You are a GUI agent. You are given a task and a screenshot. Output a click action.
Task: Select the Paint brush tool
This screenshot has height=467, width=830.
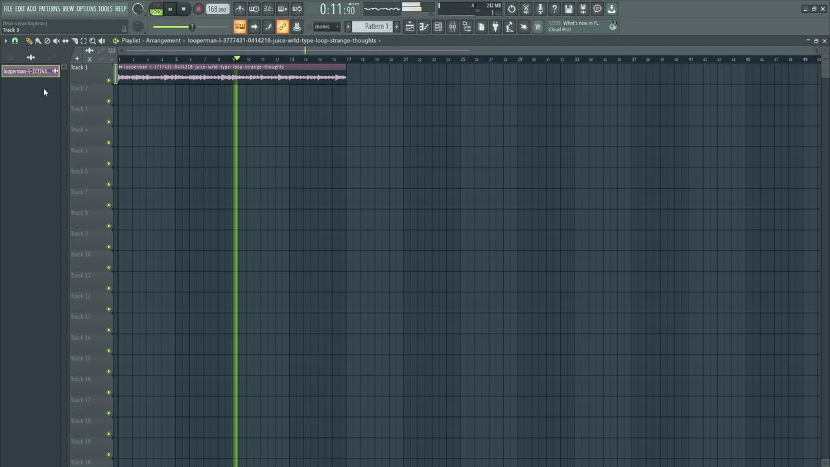38,41
